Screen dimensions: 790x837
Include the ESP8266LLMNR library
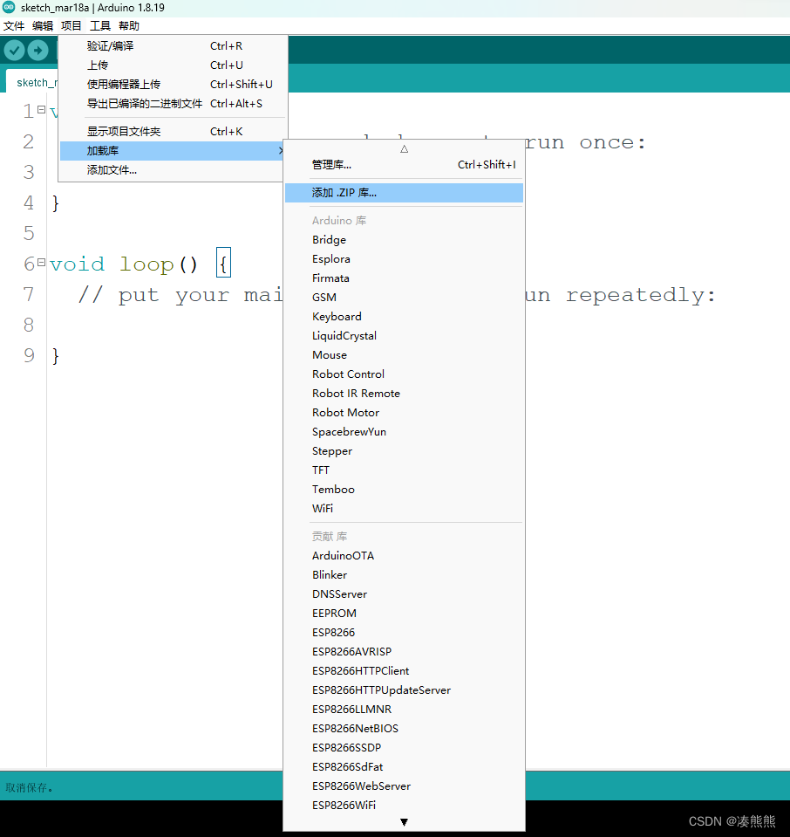(x=404, y=710)
